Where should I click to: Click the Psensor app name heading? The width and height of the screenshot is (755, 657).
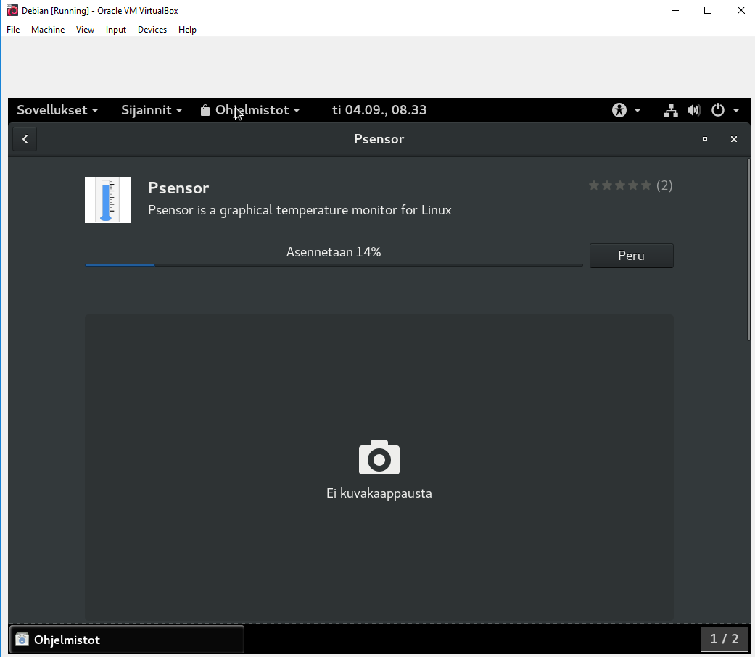tap(178, 188)
